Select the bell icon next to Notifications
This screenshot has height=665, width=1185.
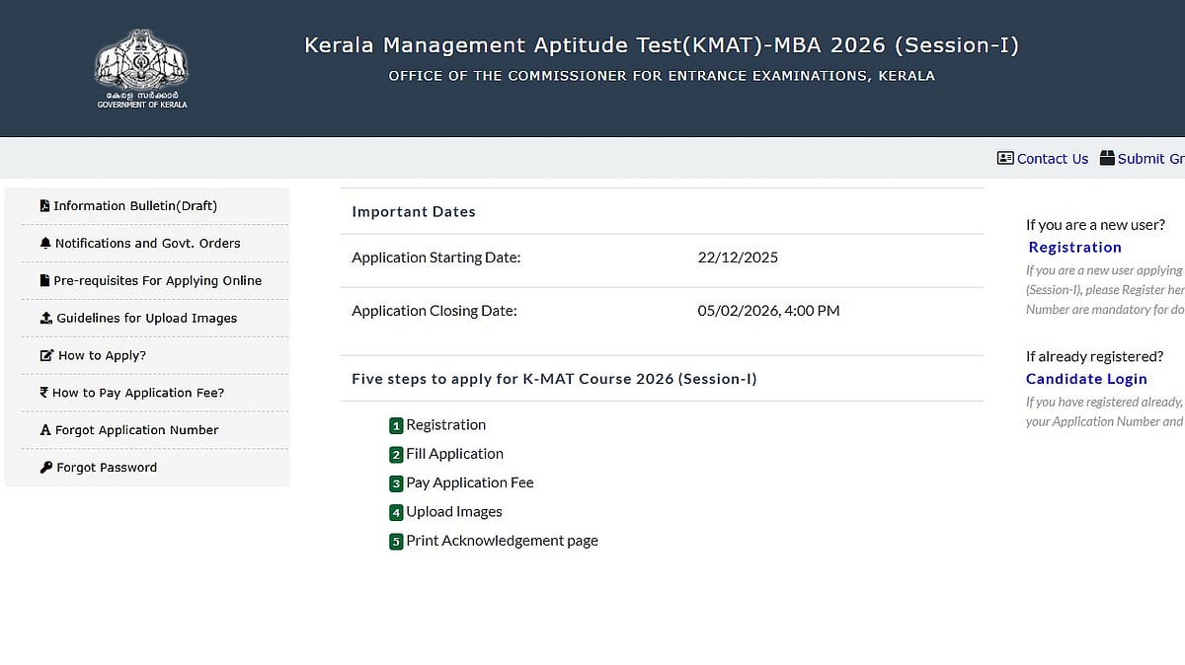click(43, 243)
